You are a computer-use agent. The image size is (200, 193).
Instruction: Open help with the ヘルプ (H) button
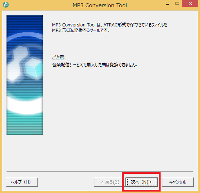point(22,182)
